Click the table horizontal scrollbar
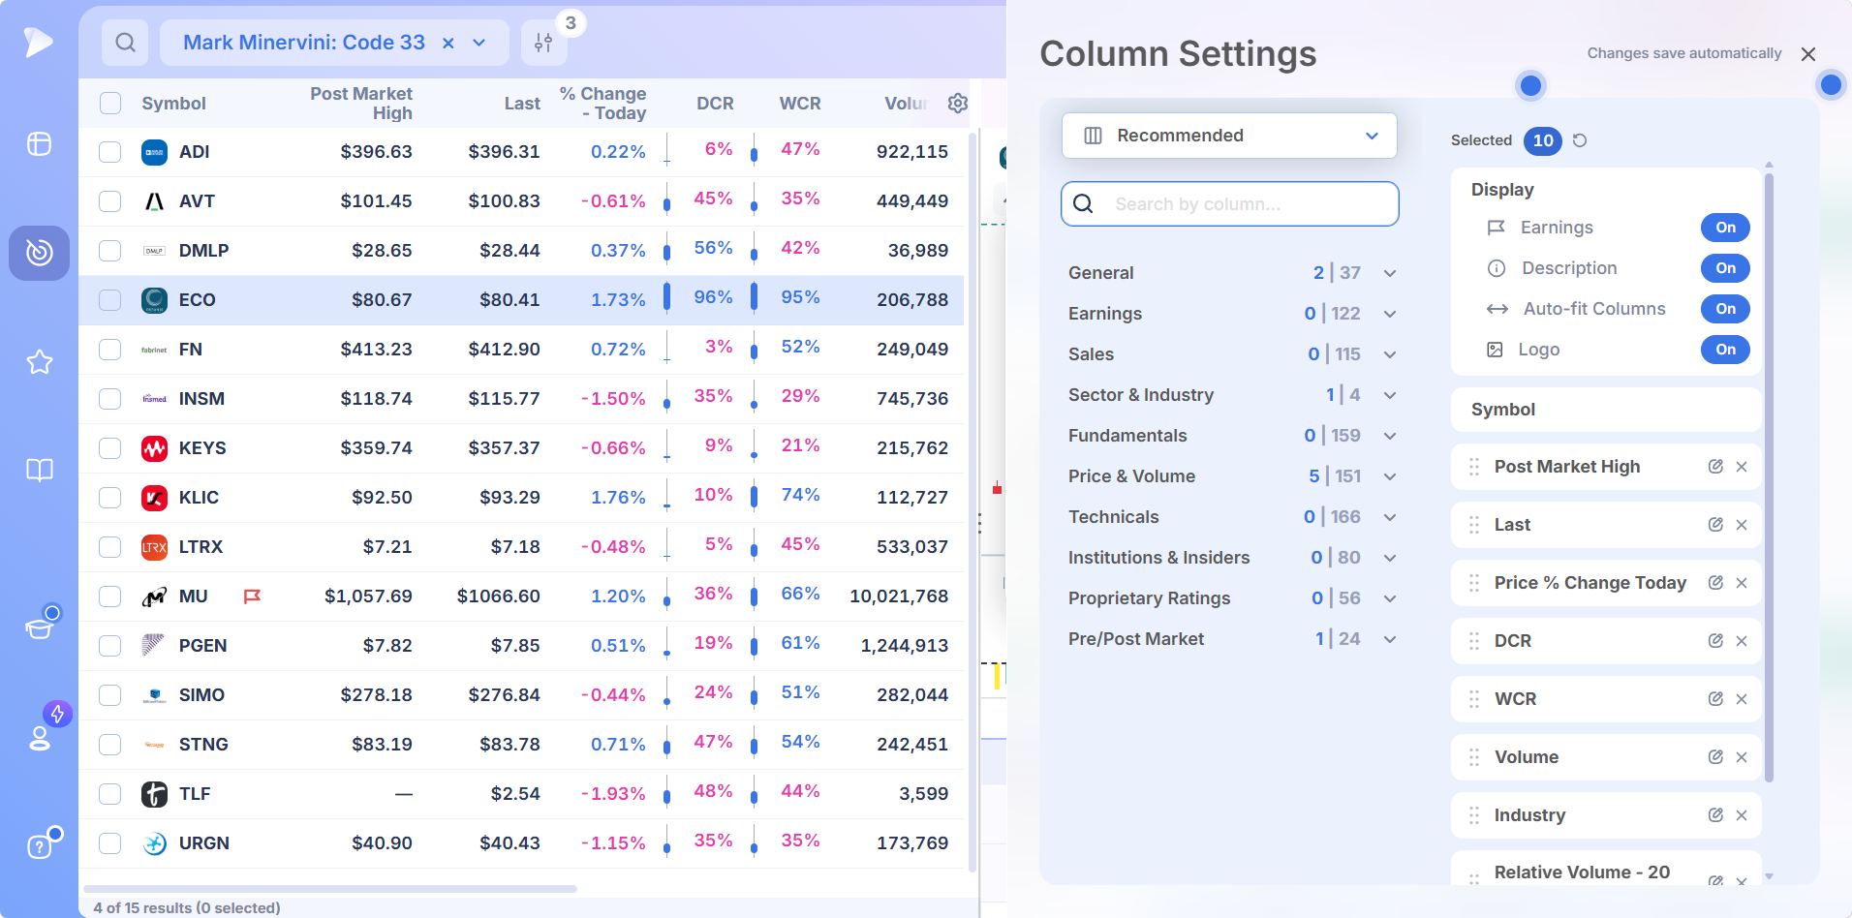Image resolution: width=1852 pixels, height=918 pixels. click(330, 888)
